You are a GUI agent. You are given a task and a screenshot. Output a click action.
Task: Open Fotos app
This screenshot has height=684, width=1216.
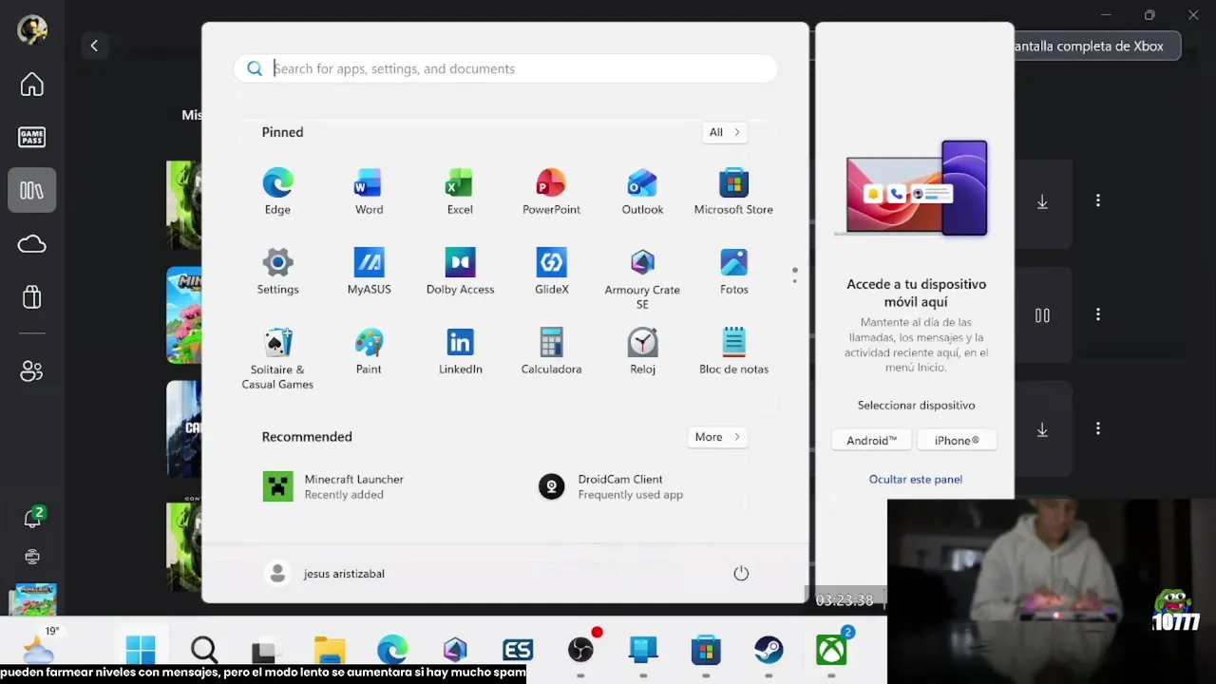[733, 271]
